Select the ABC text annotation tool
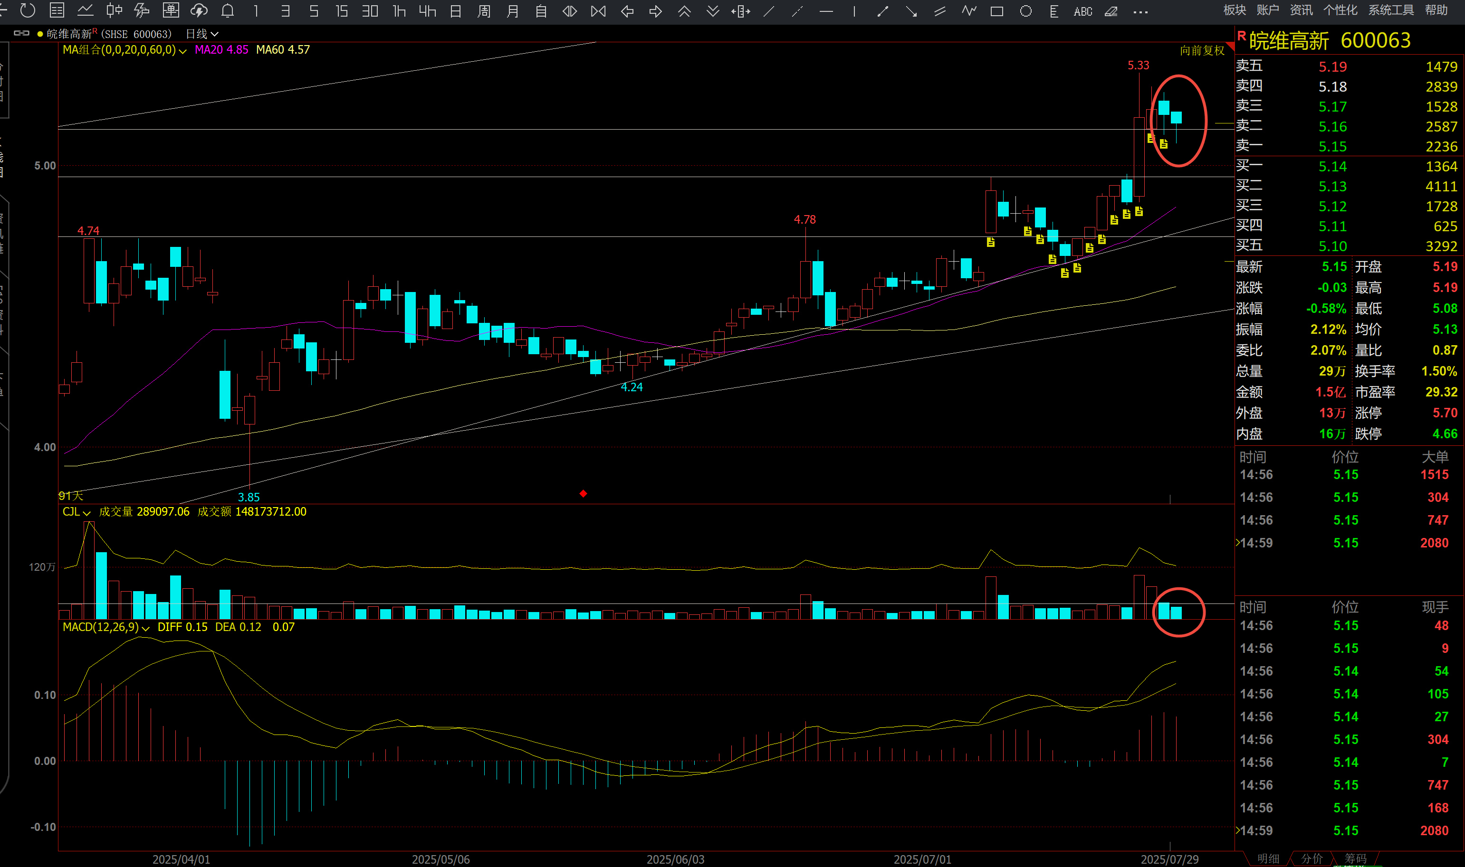The image size is (1465, 867). (x=1082, y=11)
